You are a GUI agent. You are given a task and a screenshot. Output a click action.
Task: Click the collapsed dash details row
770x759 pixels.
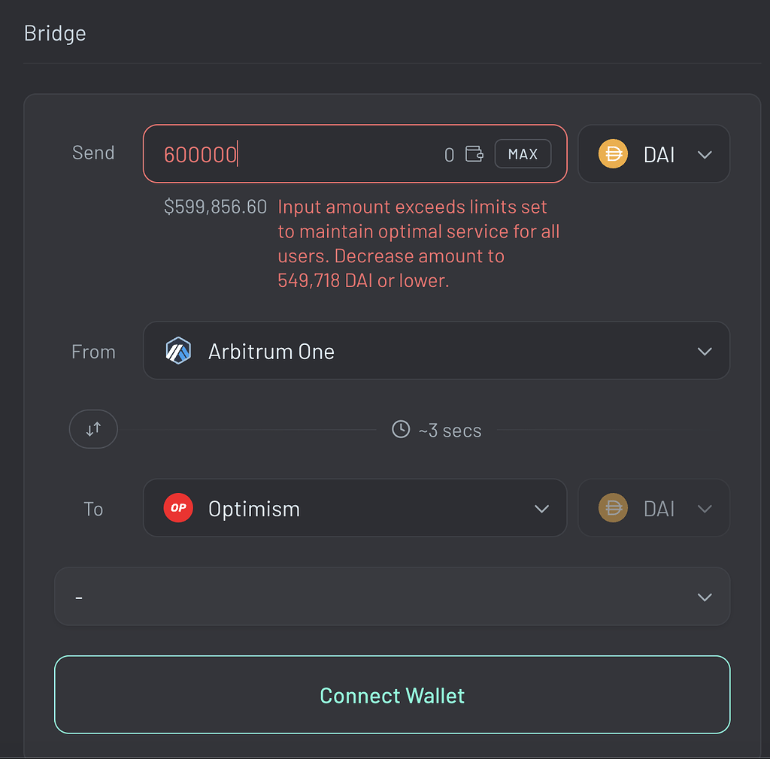[x=392, y=597]
